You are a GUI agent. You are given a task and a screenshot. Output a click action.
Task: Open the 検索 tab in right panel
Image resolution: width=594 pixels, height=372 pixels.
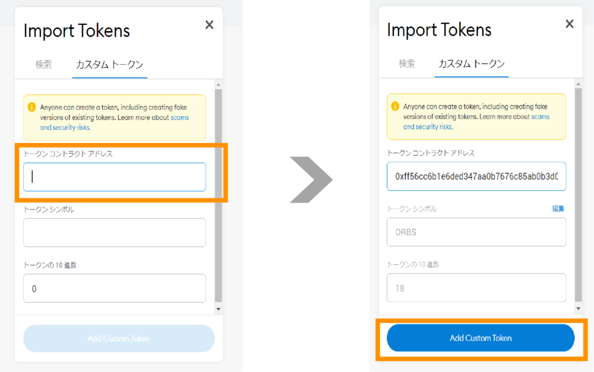(407, 64)
